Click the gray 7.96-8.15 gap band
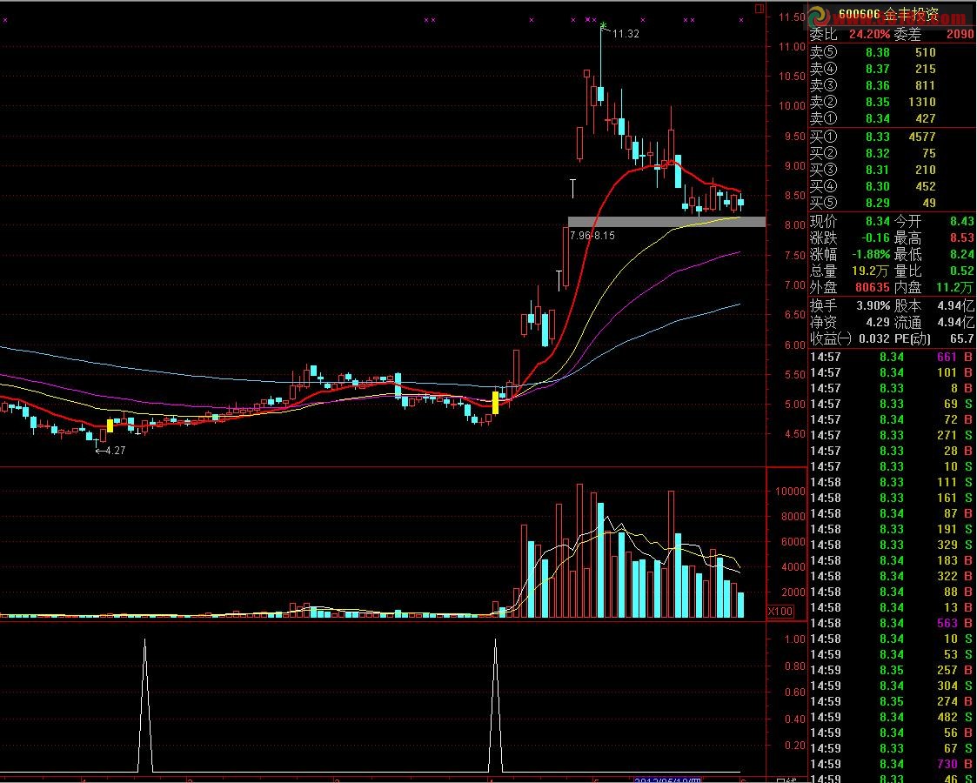This screenshot has height=783, width=977. [x=666, y=222]
